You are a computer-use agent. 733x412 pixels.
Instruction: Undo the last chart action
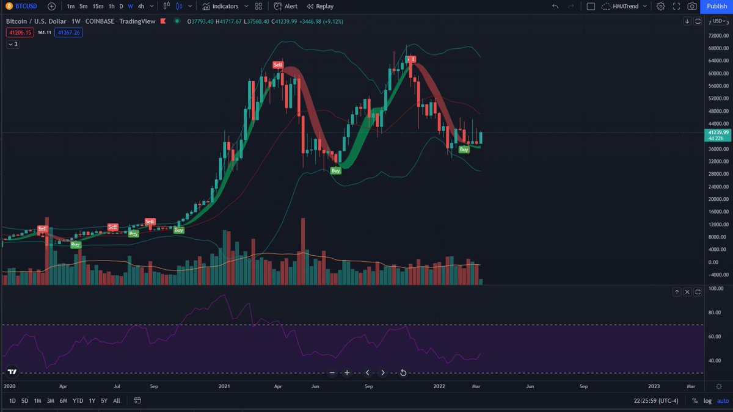coord(555,6)
